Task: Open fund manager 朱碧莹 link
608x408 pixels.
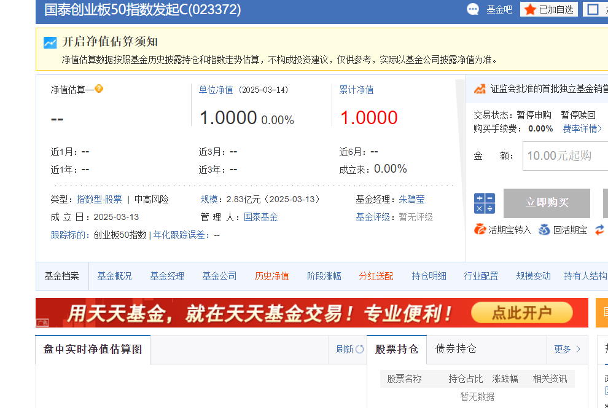Action: [x=412, y=199]
